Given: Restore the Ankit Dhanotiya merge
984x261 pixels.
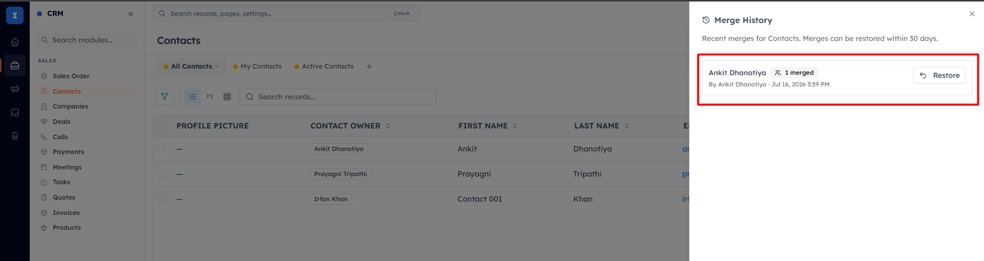Looking at the screenshot, I should tap(939, 75).
